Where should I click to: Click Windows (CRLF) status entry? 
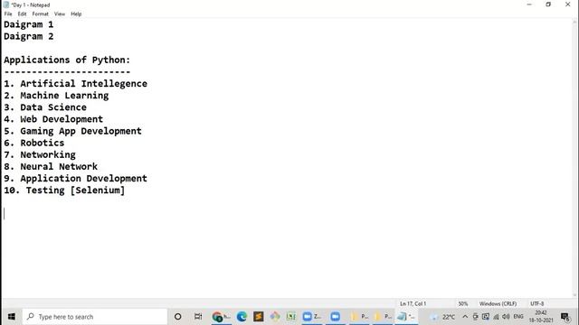498,303
